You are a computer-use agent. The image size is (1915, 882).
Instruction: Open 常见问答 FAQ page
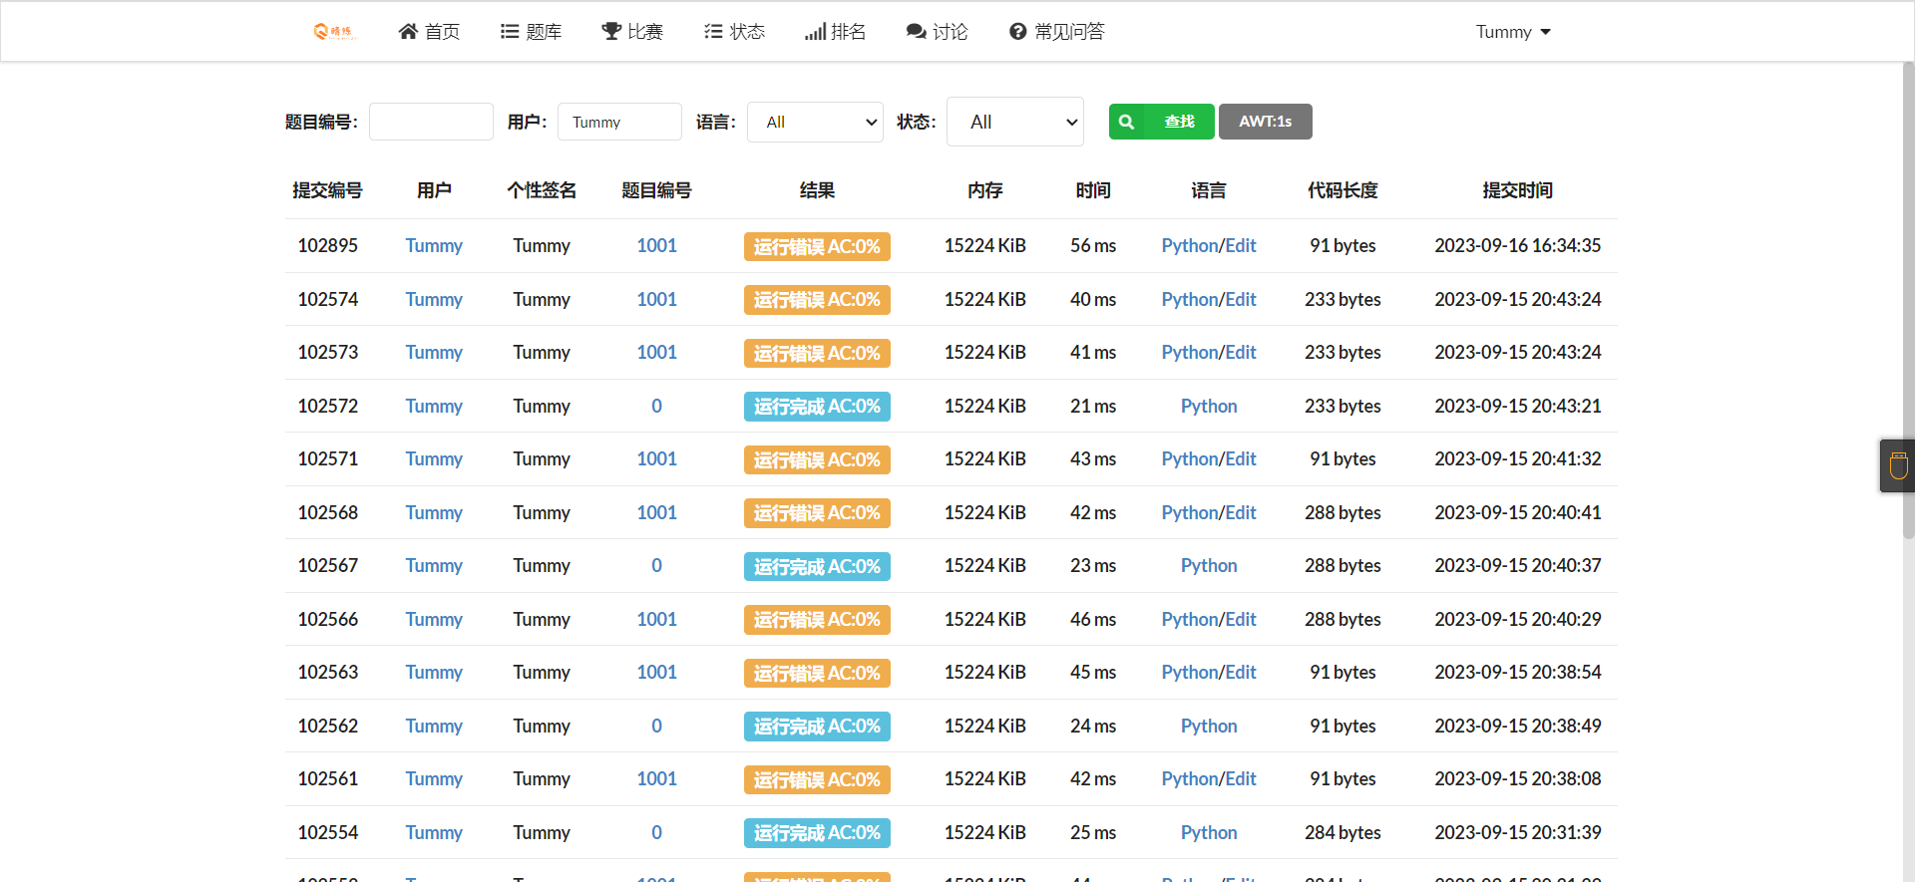click(x=1057, y=32)
